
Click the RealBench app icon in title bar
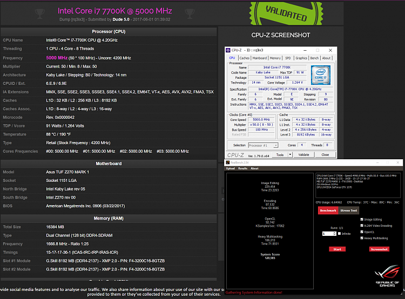point(227,162)
